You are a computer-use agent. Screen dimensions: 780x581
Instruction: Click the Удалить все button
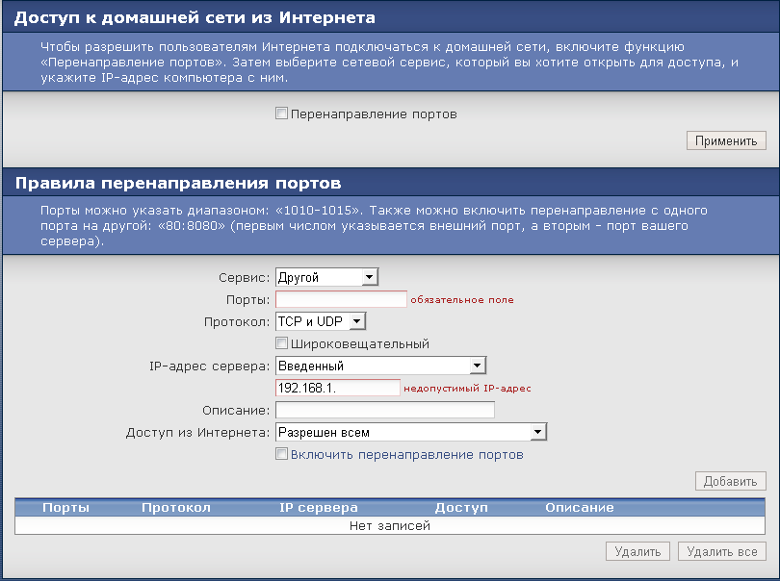coord(721,551)
